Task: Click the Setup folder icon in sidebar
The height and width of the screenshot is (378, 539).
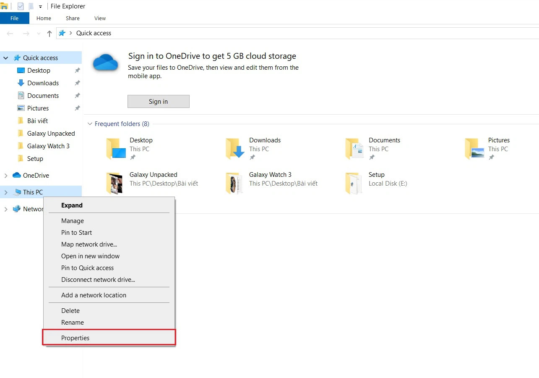Action: (x=21, y=159)
